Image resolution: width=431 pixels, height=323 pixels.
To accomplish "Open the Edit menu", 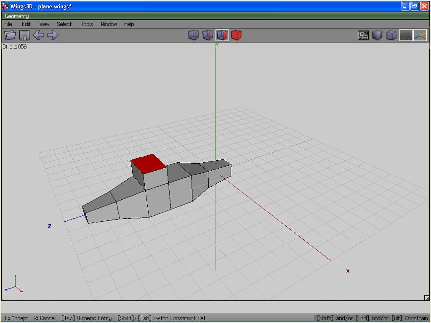I will 26,24.
